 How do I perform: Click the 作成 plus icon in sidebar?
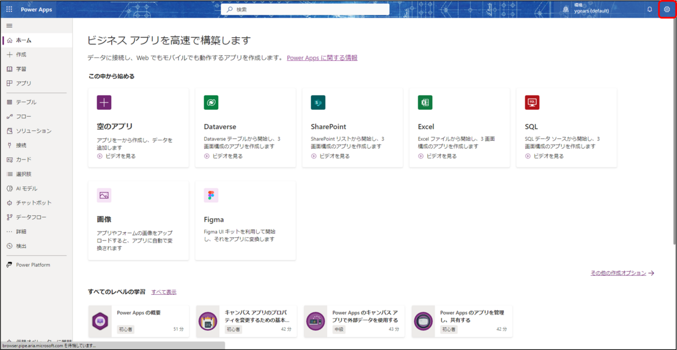(x=10, y=55)
